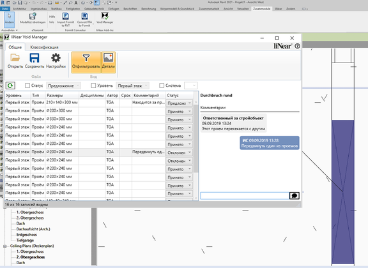
Task: Click the green refresh icon
Action: [x=10, y=86]
